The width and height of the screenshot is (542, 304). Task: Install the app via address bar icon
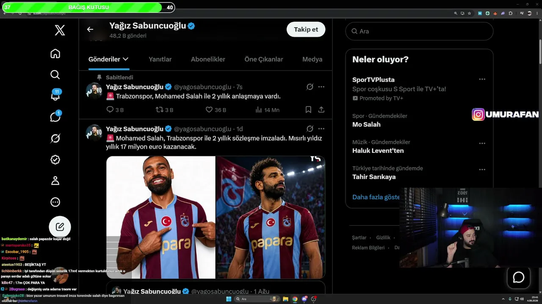tap(462, 14)
